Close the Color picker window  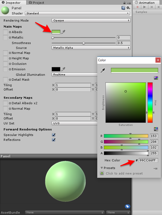coord(158,60)
